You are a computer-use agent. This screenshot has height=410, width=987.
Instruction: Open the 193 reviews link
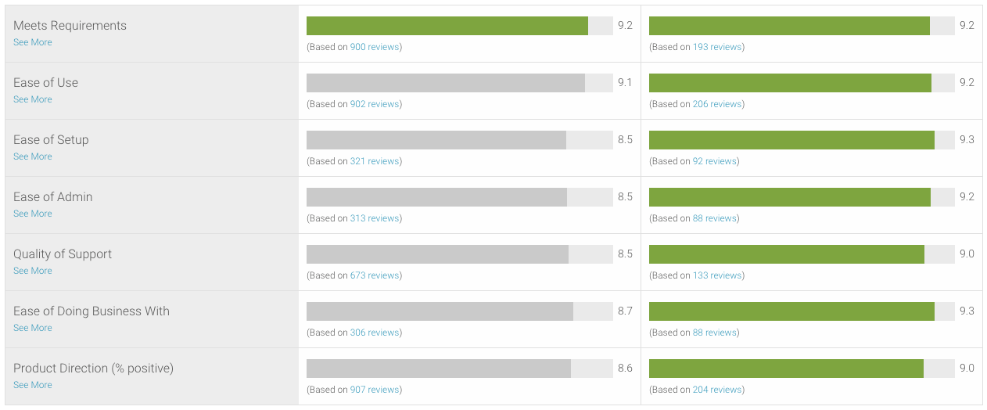coord(717,47)
